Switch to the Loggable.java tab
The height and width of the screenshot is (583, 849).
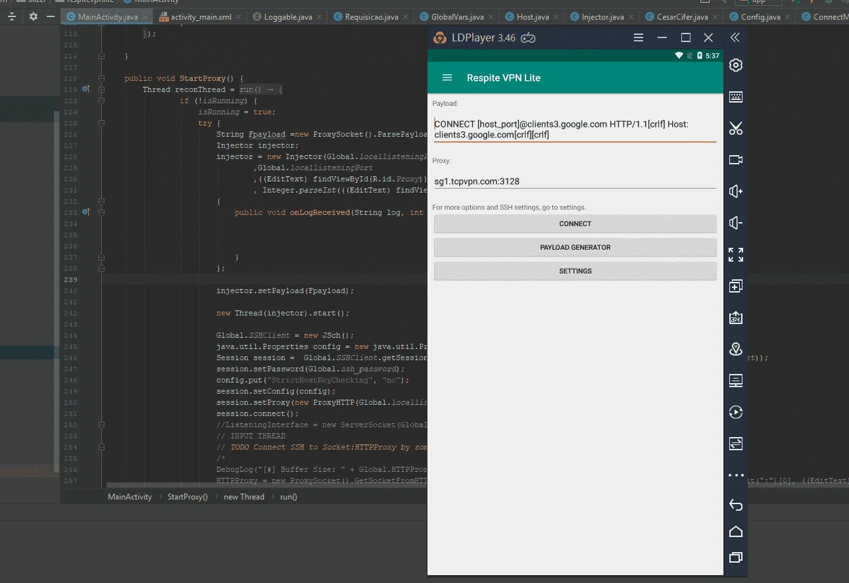point(288,17)
